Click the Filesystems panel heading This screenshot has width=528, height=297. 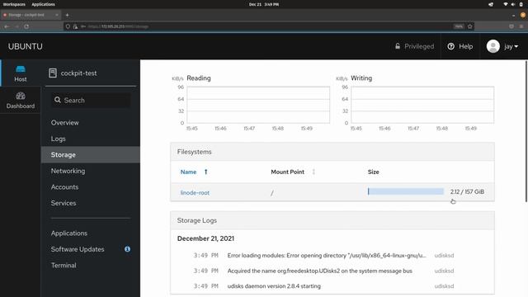point(195,152)
